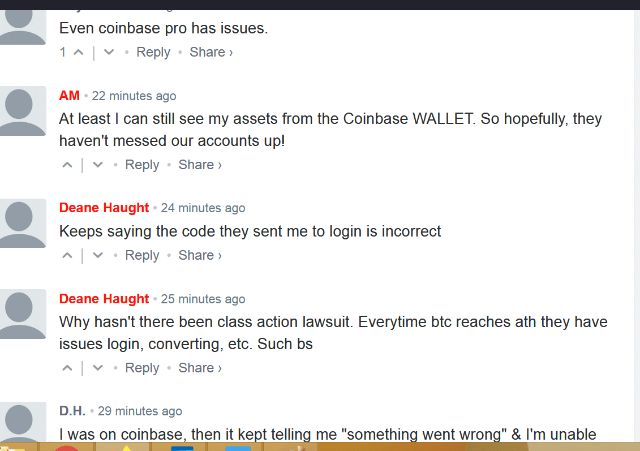This screenshot has height=451, width=640.
Task: Downvote the "Even coinbase pro has issues" comment
Action: coord(109,53)
